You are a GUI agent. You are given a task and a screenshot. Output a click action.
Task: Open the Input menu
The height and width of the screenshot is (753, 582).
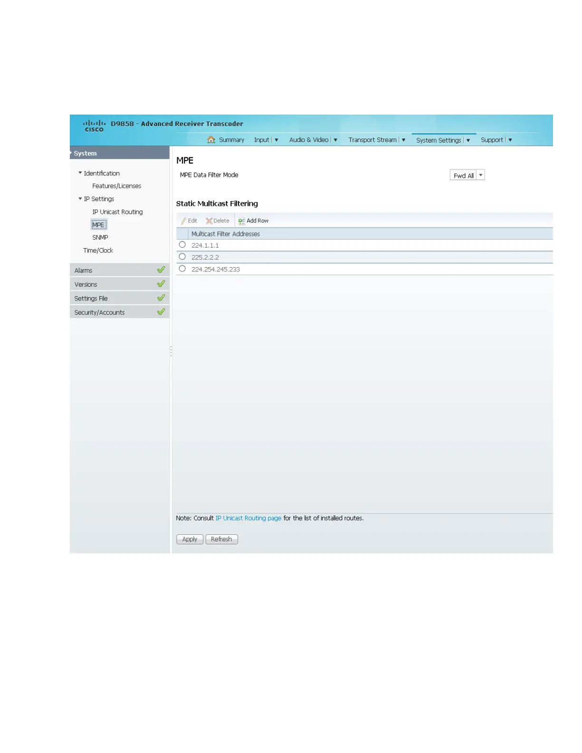pos(261,140)
